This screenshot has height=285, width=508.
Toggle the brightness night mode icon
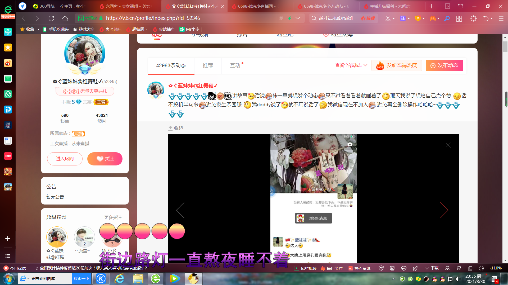click(474, 18)
